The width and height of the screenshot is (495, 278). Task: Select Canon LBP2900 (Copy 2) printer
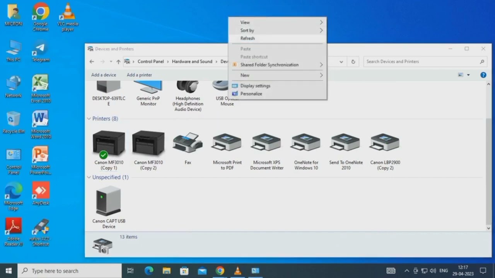(x=385, y=151)
